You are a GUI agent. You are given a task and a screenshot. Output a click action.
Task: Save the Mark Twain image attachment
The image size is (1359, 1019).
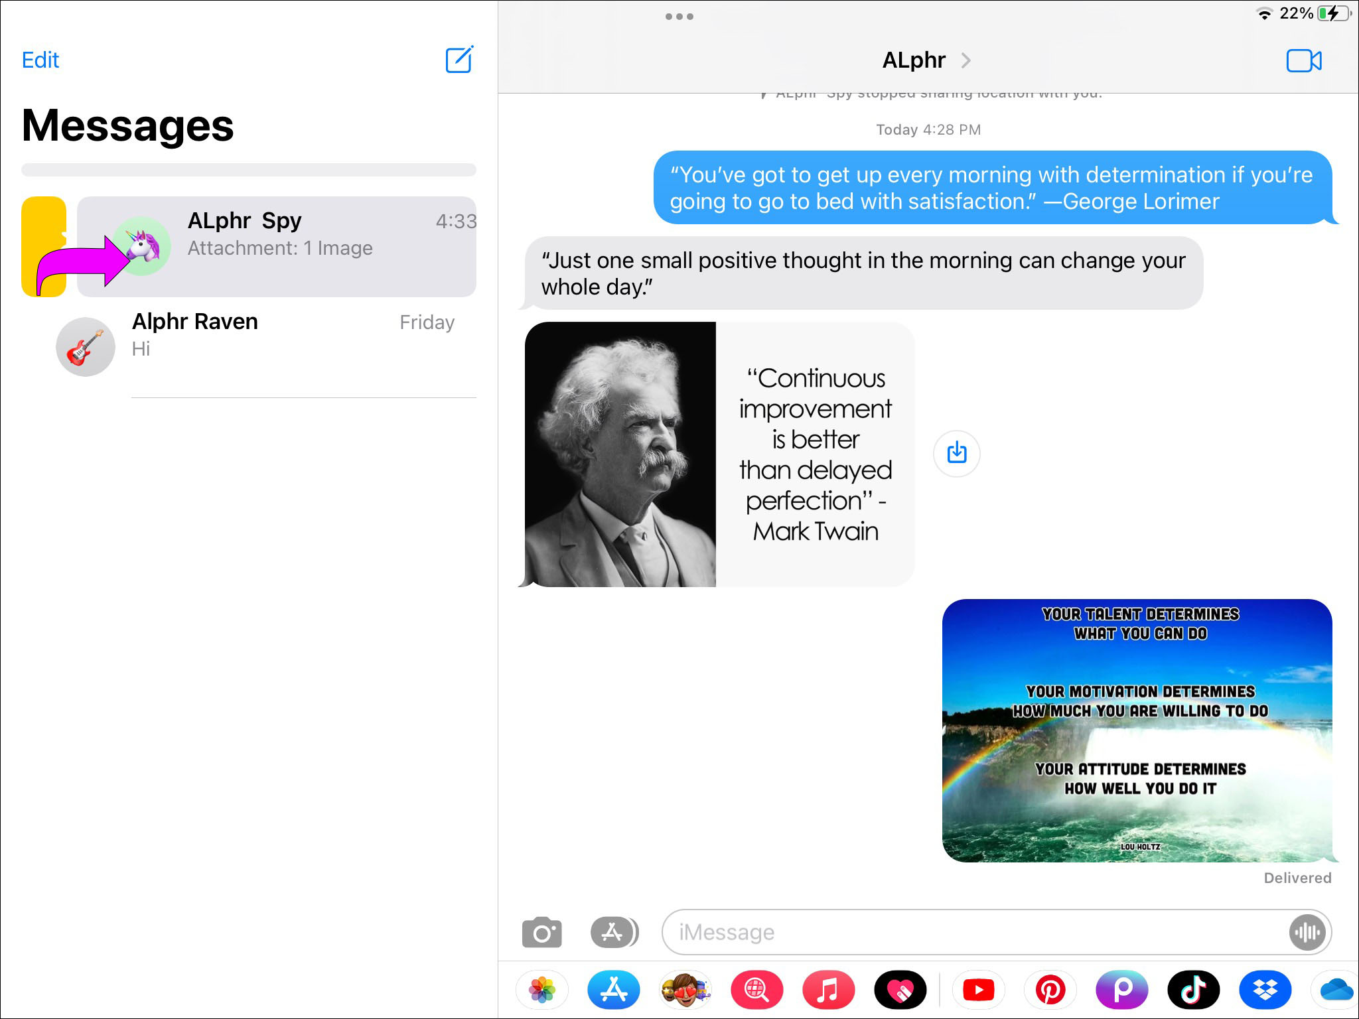[x=956, y=454]
